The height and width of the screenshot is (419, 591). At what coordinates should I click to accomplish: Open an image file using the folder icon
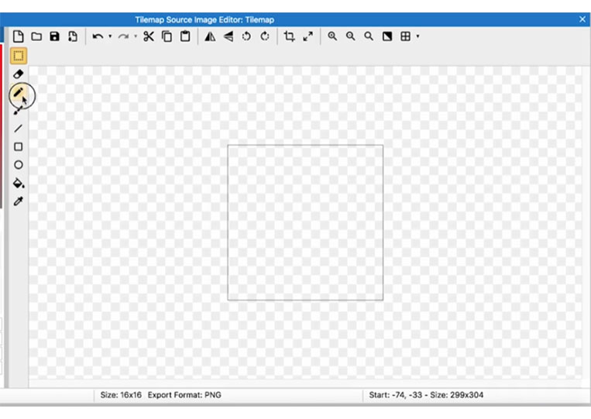pyautogui.click(x=36, y=36)
